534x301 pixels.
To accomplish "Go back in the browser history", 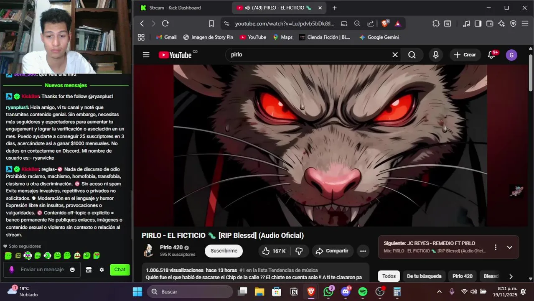I will coord(142,24).
